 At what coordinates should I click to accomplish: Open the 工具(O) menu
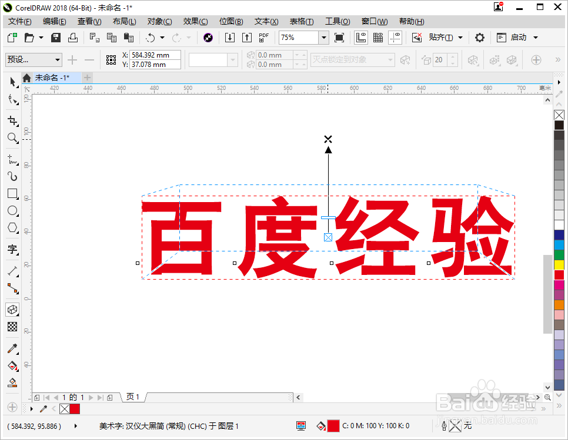coord(338,21)
